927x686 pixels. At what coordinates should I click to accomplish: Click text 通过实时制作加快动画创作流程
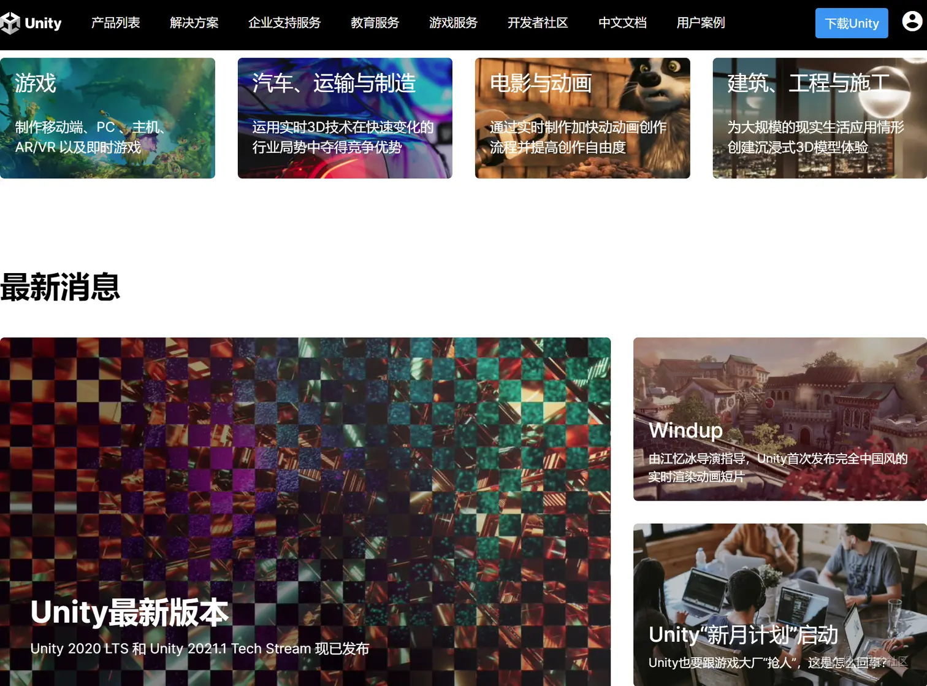(578, 137)
